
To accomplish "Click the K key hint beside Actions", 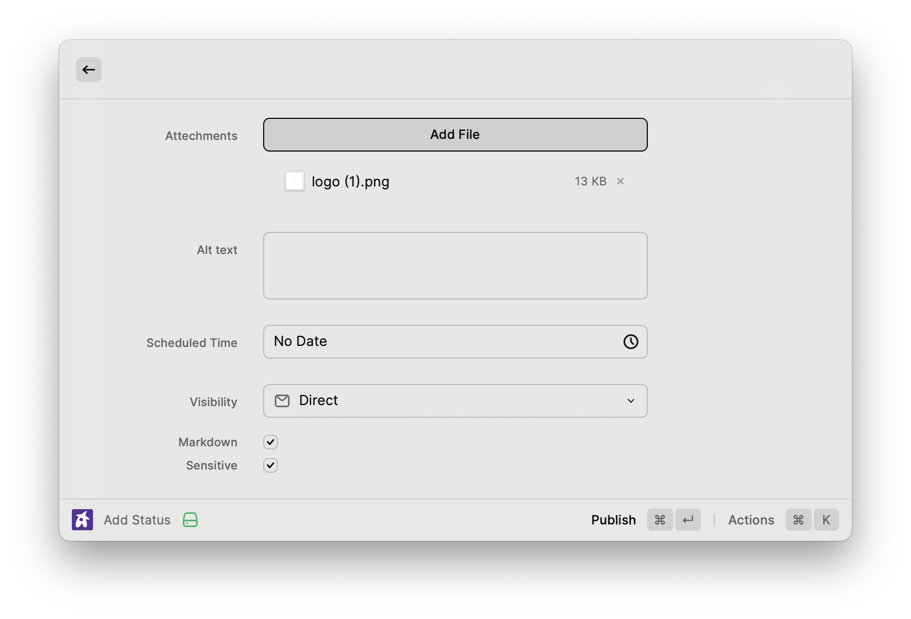I will 826,520.
